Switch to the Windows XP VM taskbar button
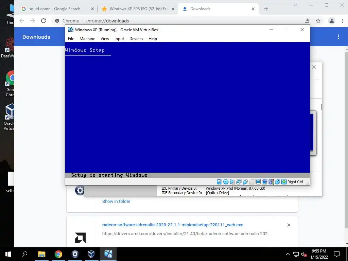Viewport: 348px width, 261px height. click(x=108, y=254)
